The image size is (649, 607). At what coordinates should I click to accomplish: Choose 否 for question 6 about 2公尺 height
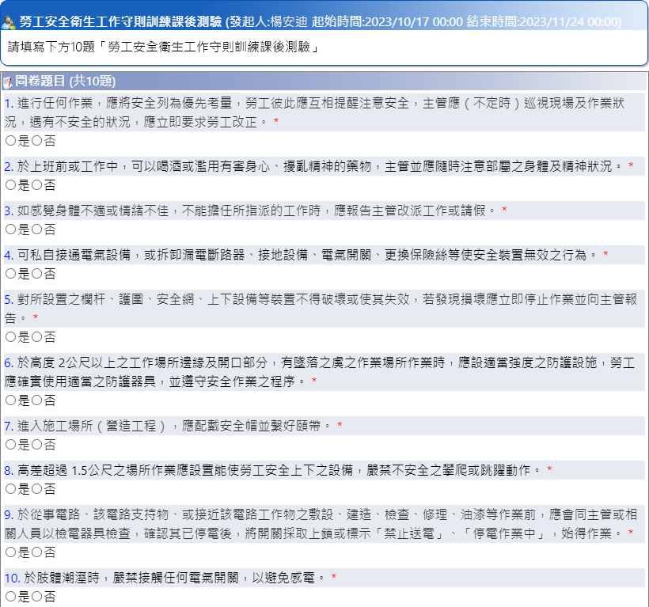point(37,400)
